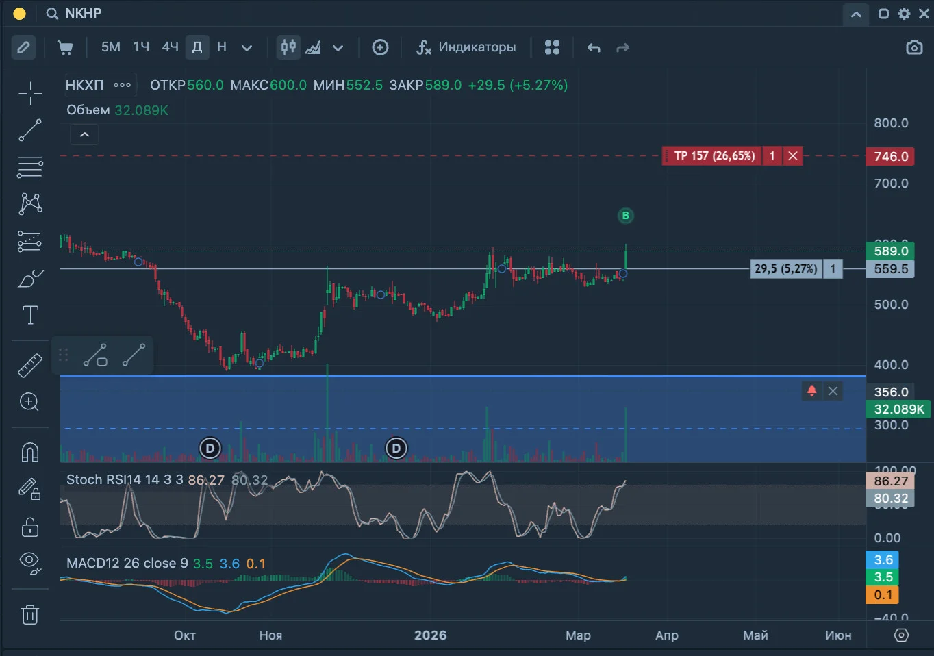Select the crosshair cursor tool
This screenshot has width=934, height=656.
[x=30, y=94]
